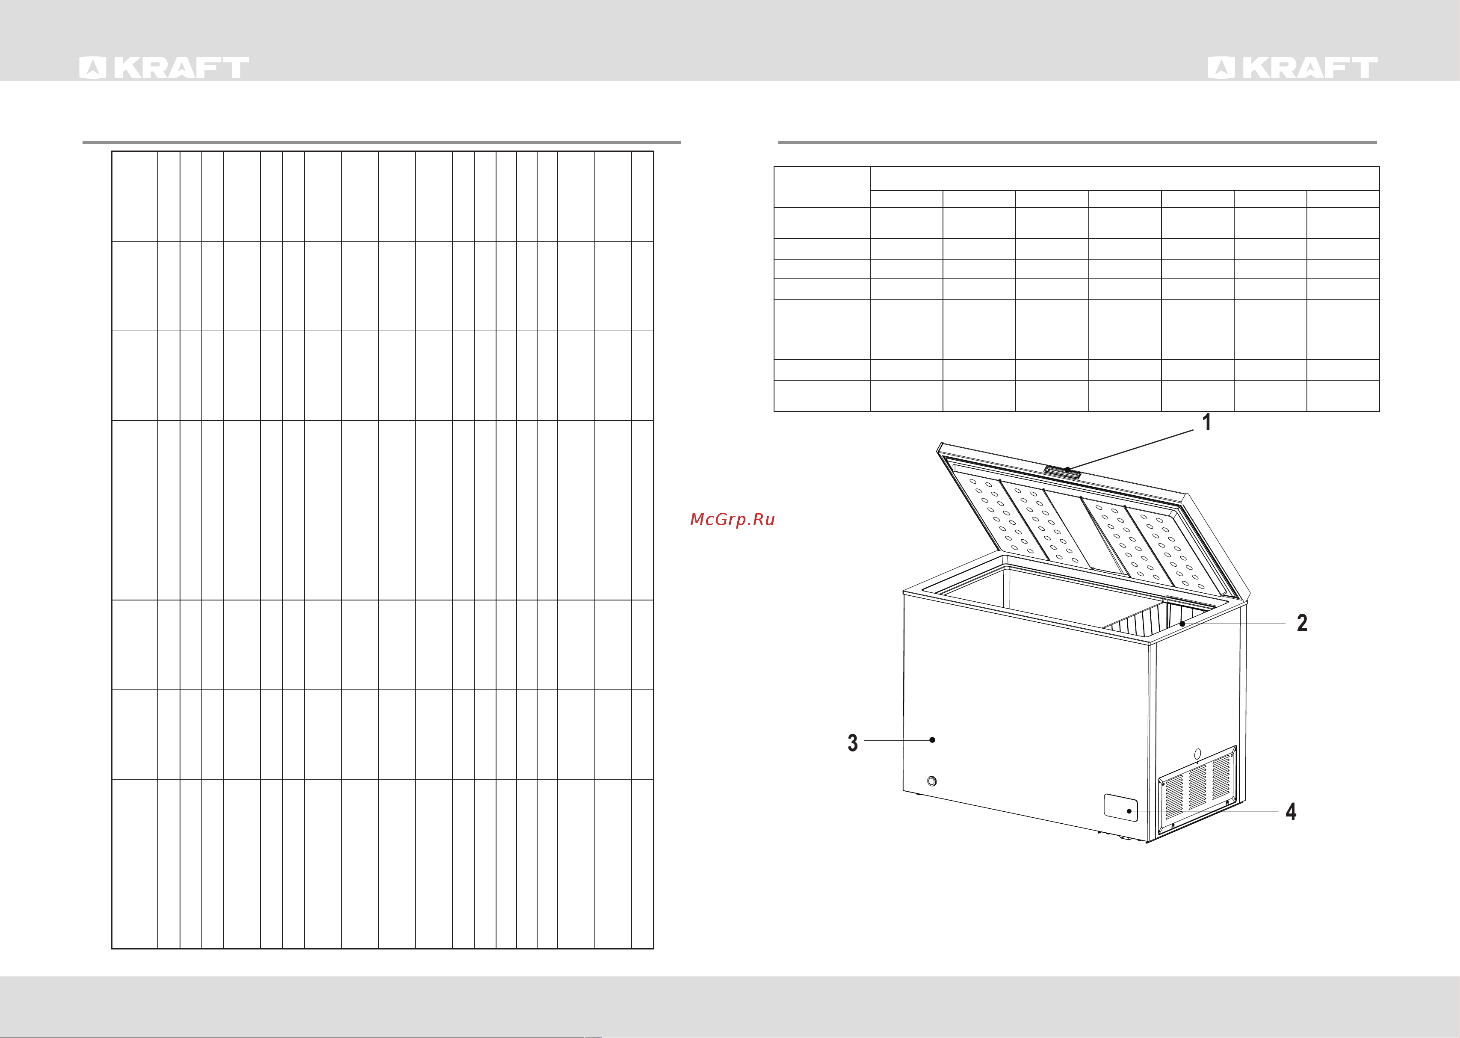Select callout number 3 label
Viewport: 1460px width, 1038px height.
click(x=852, y=743)
